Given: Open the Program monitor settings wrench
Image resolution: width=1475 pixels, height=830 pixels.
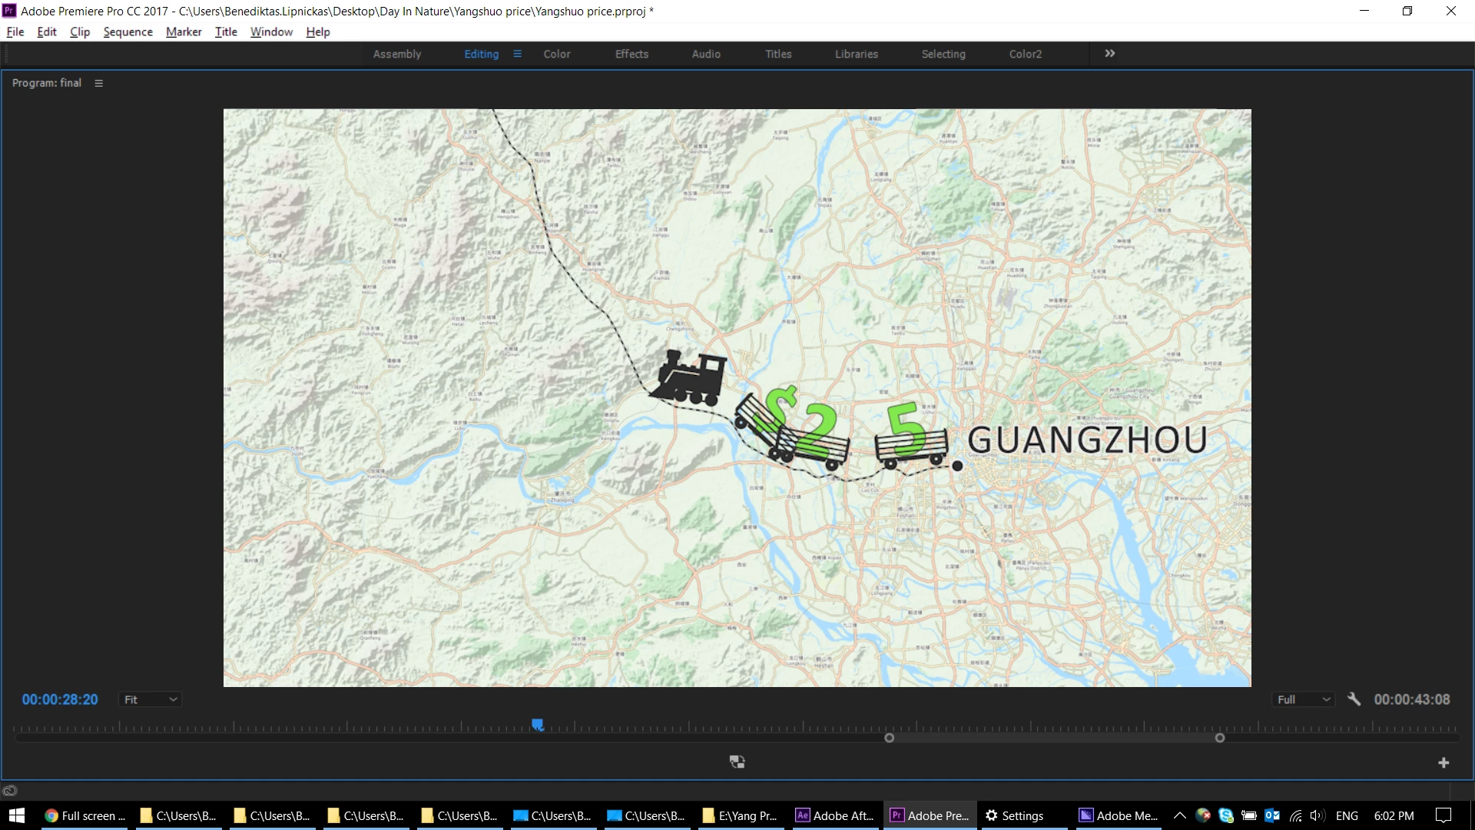Looking at the screenshot, I should (x=1354, y=699).
